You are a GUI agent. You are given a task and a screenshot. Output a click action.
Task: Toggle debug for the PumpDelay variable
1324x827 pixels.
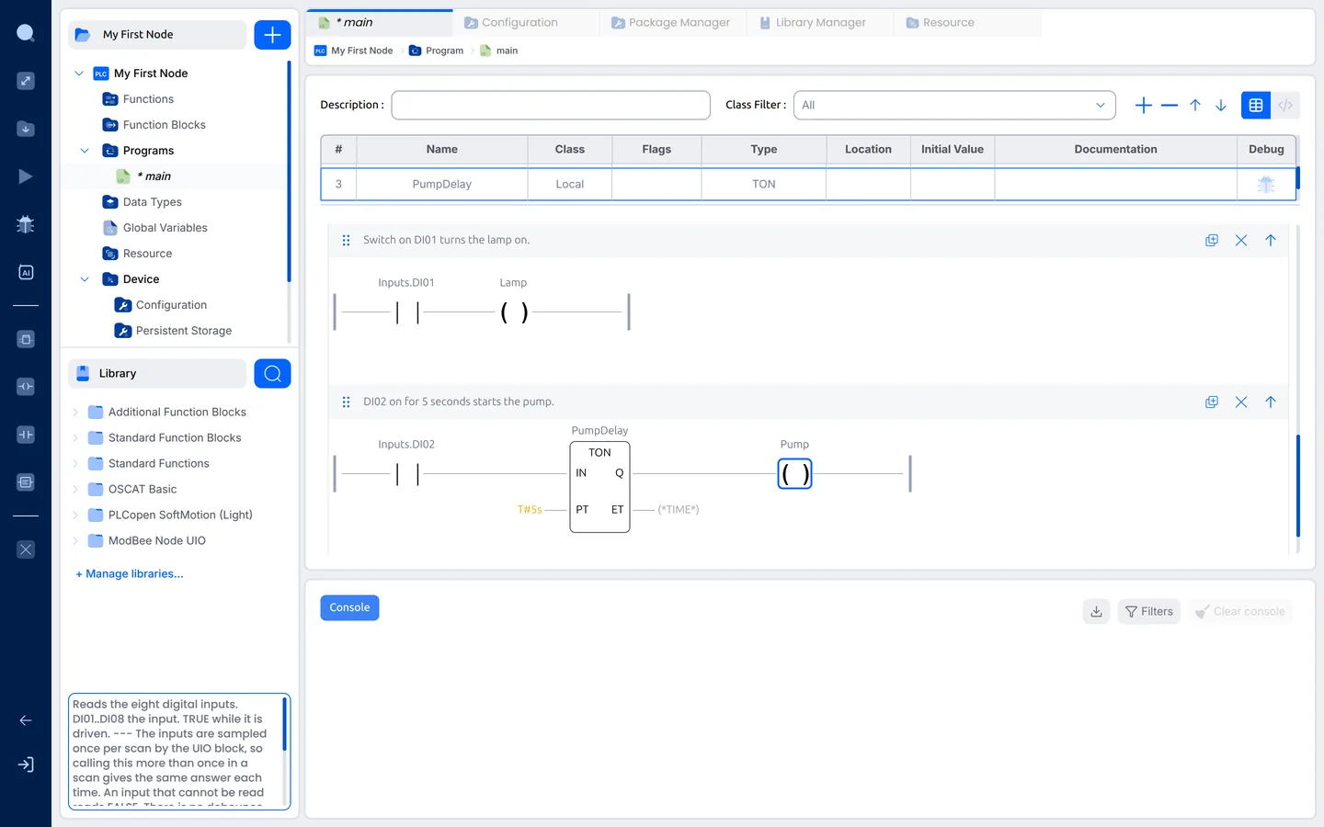[x=1266, y=185]
